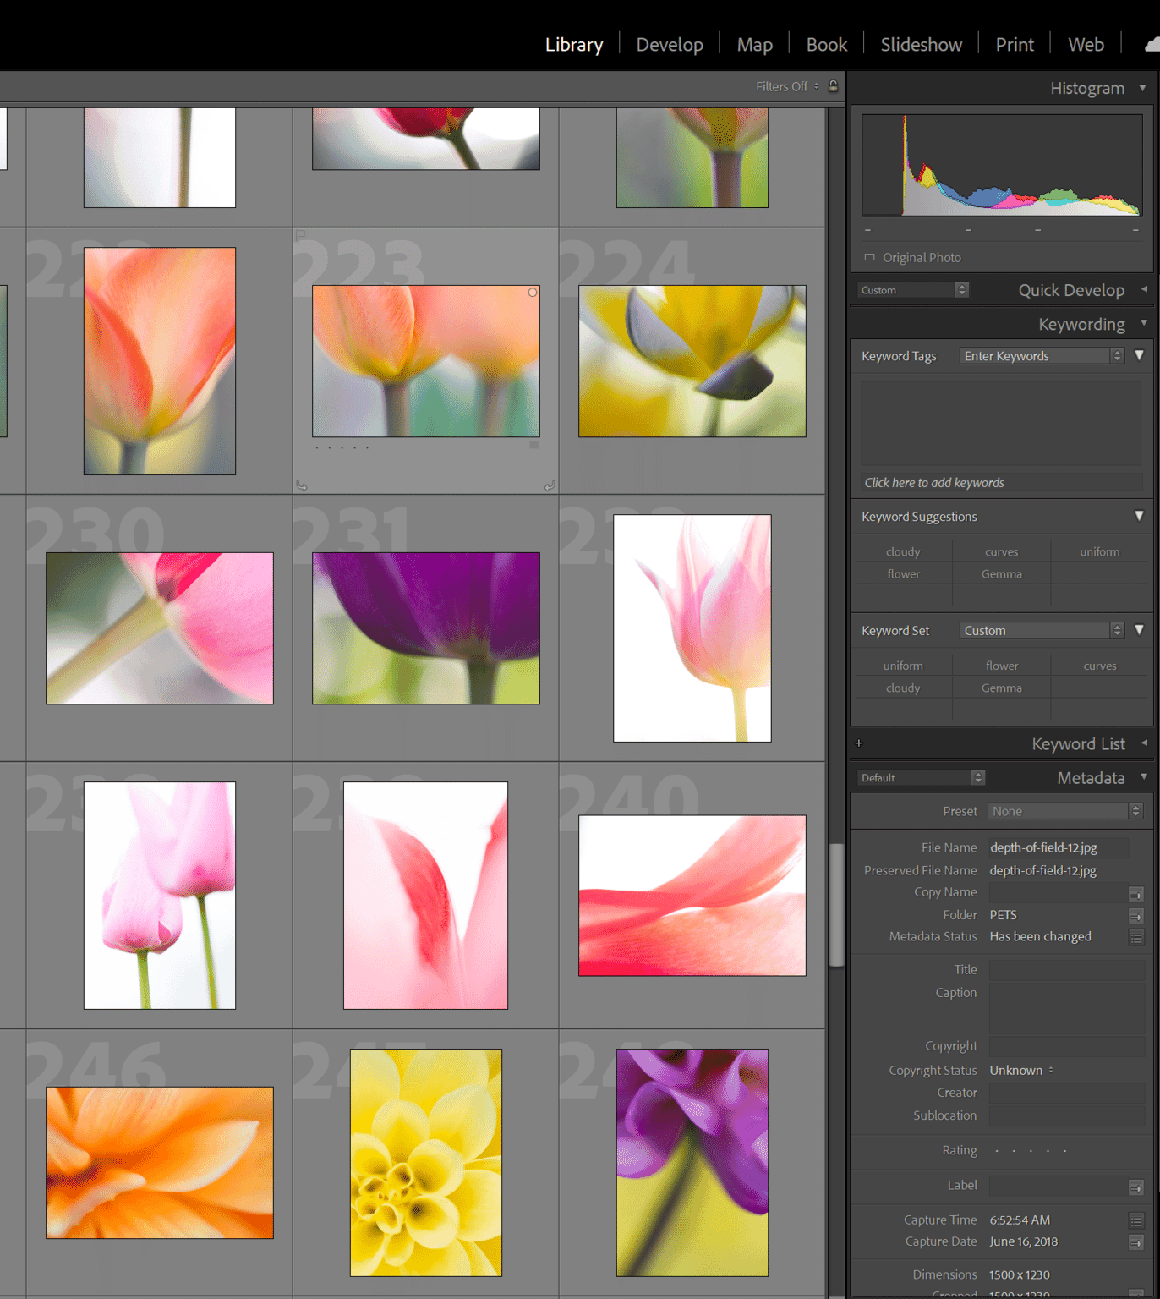
Task: Open the Quick Develop Custom preset dropdown
Action: pyautogui.click(x=912, y=289)
